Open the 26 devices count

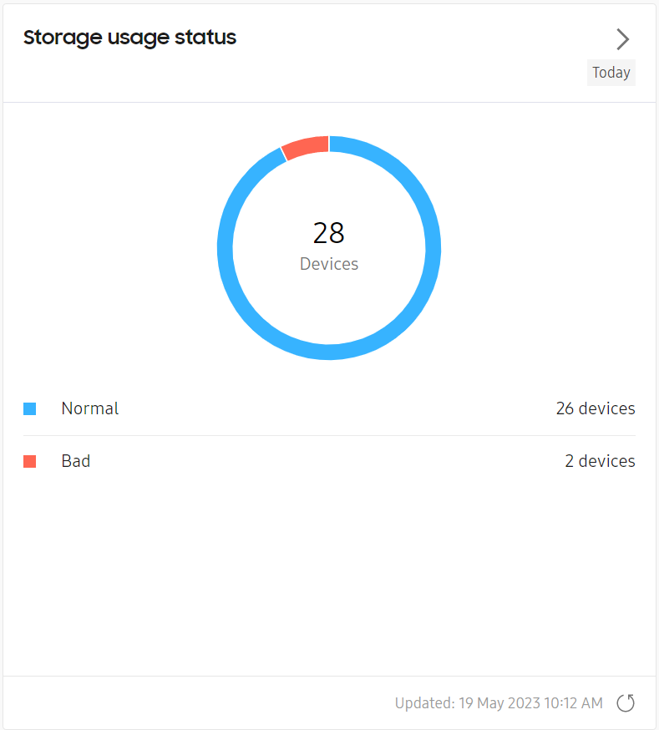(596, 408)
